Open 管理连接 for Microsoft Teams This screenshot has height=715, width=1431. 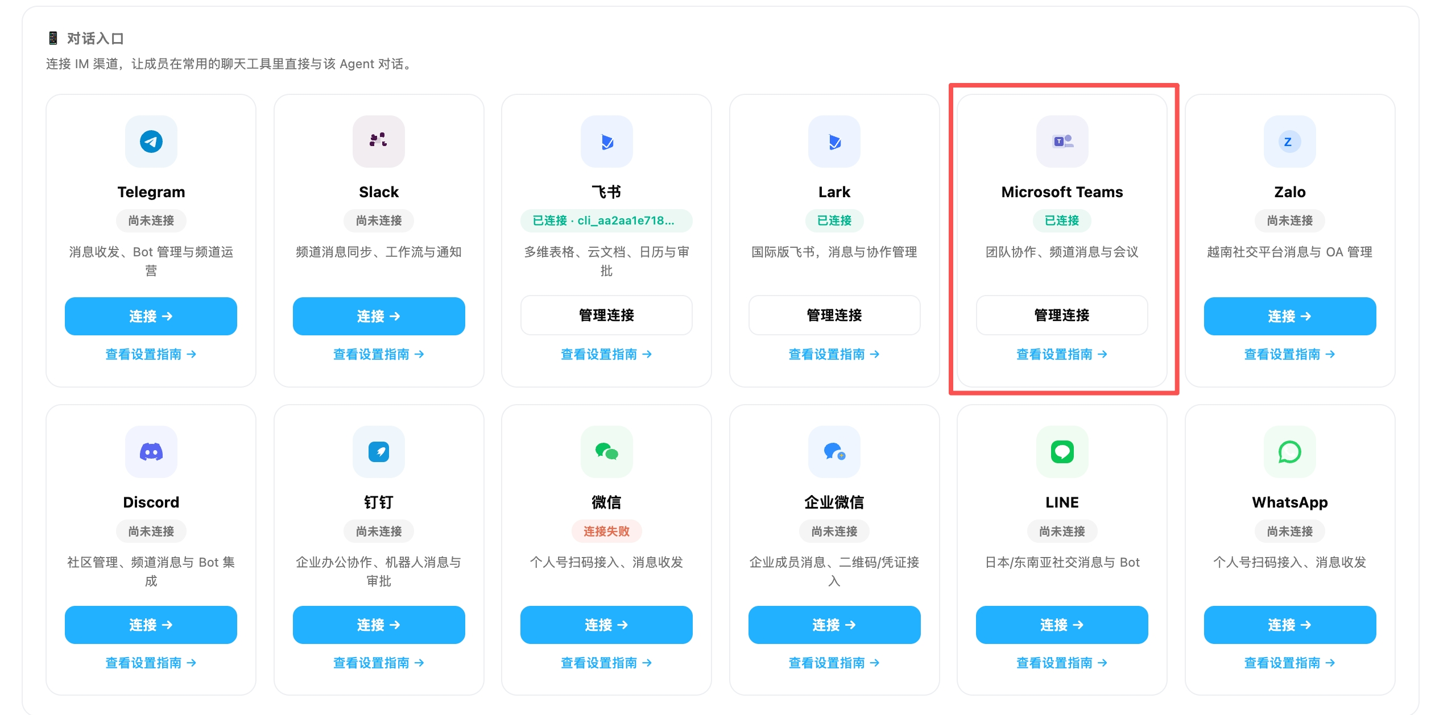pos(1062,315)
